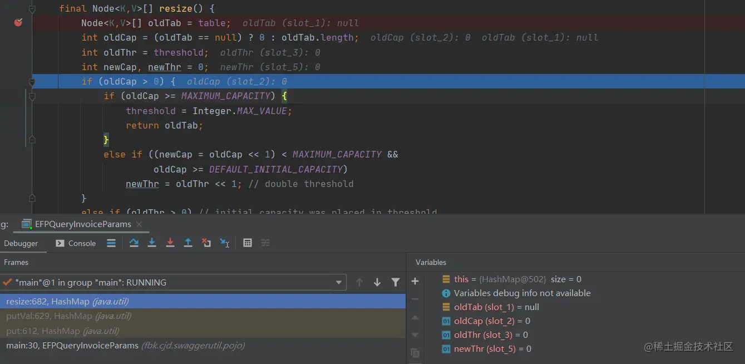Click 'int newCap, newThr = 0;' code line
This screenshot has height=364, width=745.
(145, 67)
